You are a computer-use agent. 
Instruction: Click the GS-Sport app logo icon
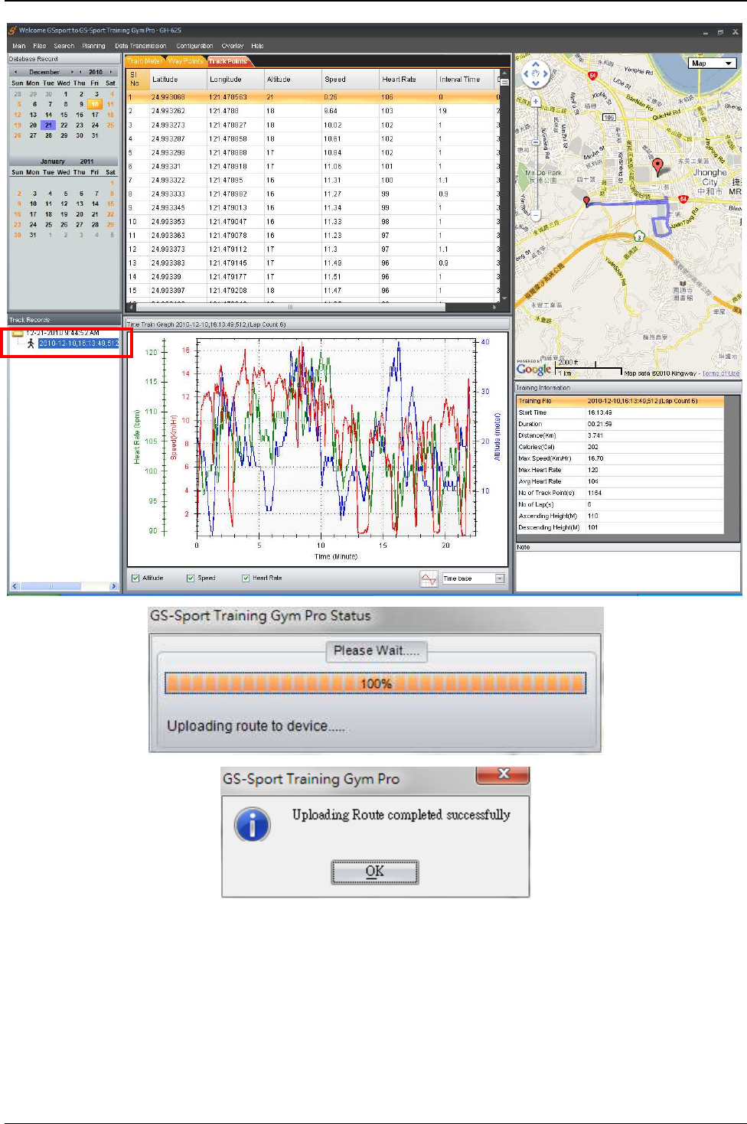pyautogui.click(x=12, y=31)
